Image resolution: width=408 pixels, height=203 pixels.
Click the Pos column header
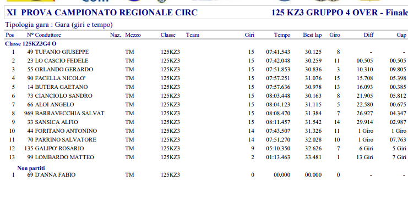coord(10,35)
